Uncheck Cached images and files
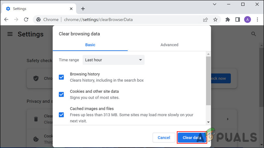 click(x=61, y=115)
